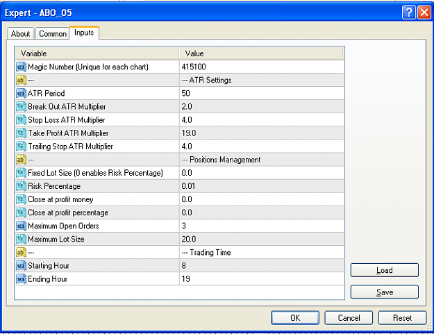
Task: Click the '--- Trading Time' value cell
Action: 262,253
